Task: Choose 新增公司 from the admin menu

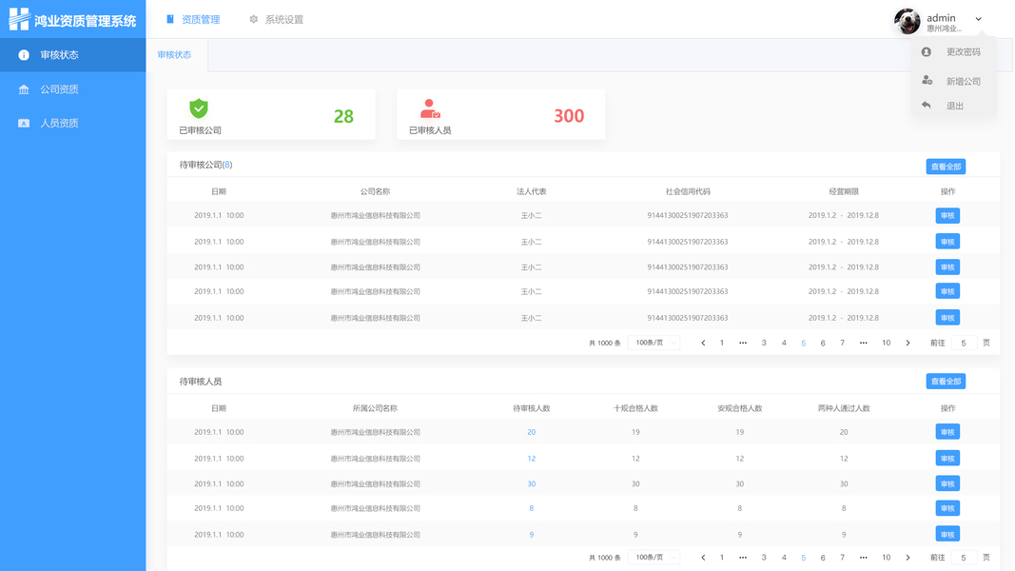Action: pos(953,81)
